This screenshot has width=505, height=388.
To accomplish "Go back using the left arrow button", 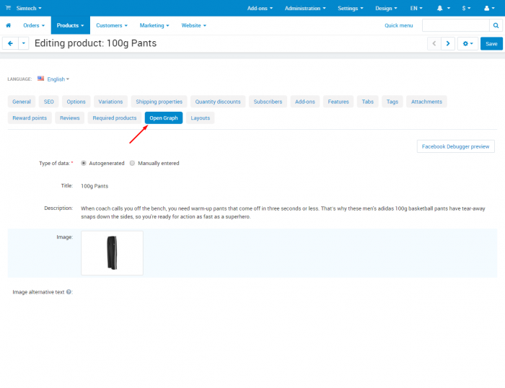I will [x=10, y=43].
